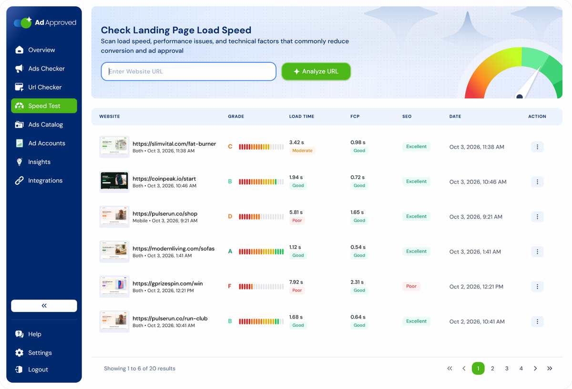Select page 3 in pagination
This screenshot has width=572, height=389.
point(507,369)
